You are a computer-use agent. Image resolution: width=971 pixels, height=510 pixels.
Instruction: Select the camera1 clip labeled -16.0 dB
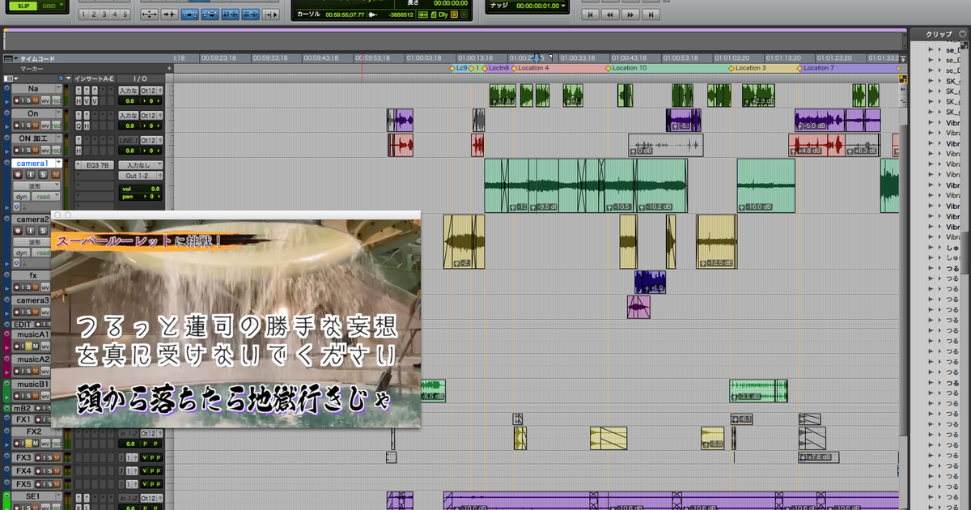pyautogui.click(x=765, y=185)
